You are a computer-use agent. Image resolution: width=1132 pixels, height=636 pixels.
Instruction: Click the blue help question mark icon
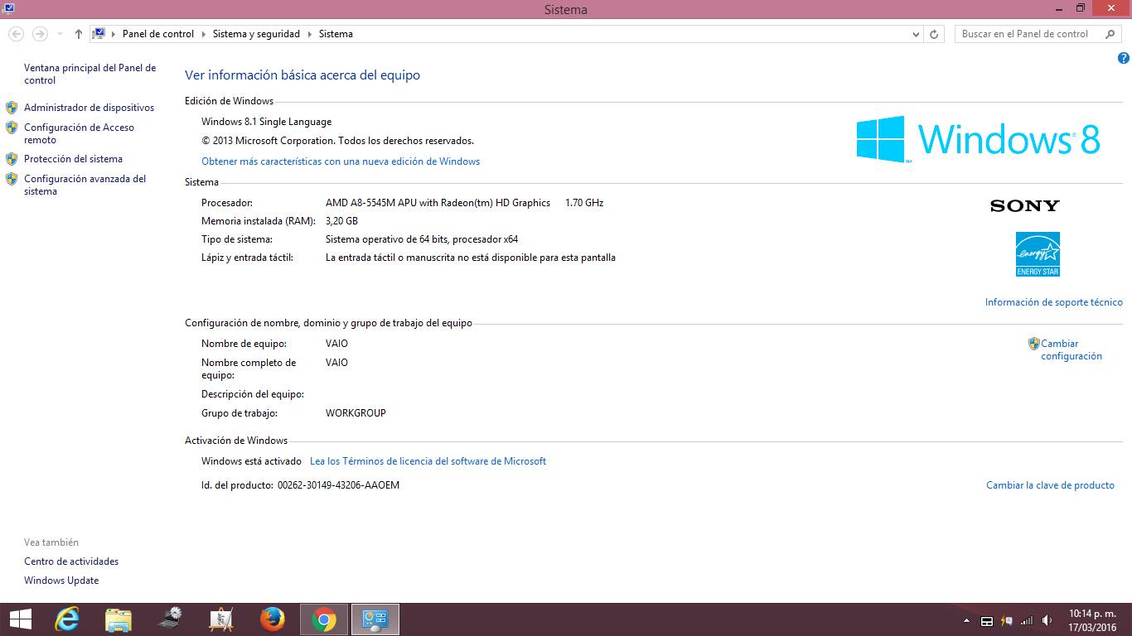1124,58
